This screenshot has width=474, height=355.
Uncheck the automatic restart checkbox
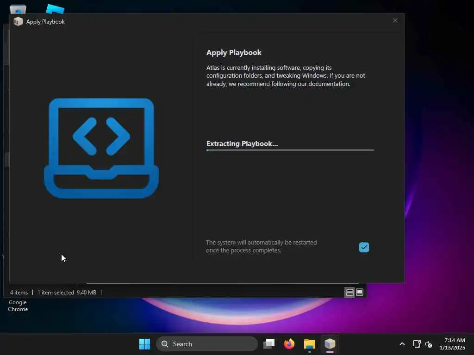(364, 247)
